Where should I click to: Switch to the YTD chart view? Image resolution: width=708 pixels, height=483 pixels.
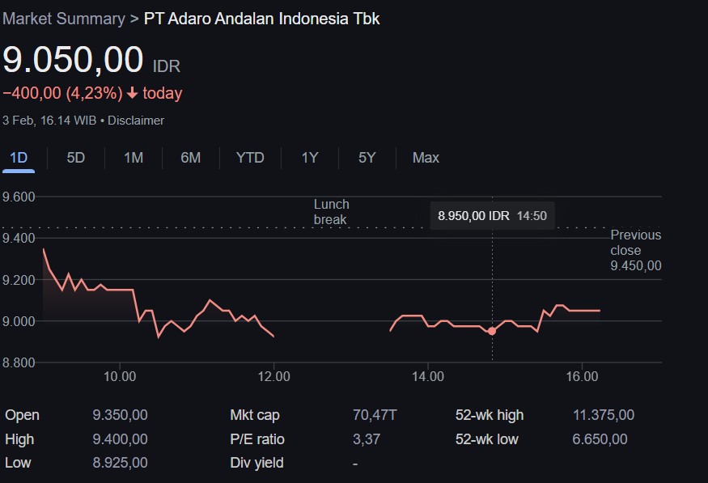pyautogui.click(x=250, y=158)
